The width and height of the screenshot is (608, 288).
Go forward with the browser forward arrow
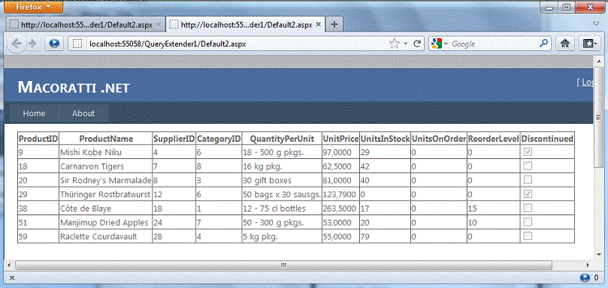[32, 44]
